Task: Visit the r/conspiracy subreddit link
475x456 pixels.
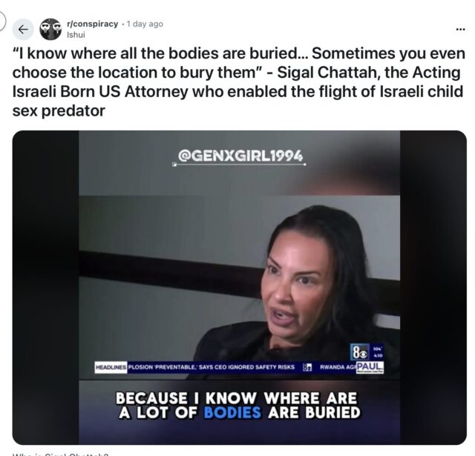Action: 92,24
